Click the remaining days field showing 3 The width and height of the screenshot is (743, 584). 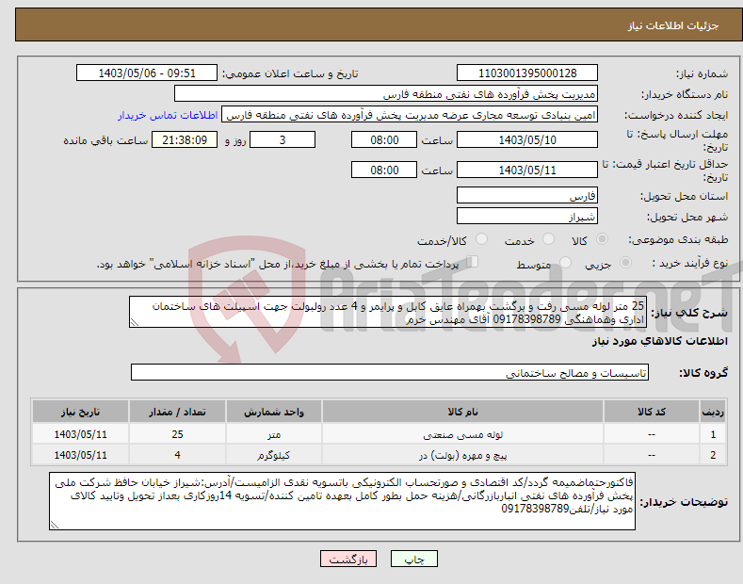[283, 139]
